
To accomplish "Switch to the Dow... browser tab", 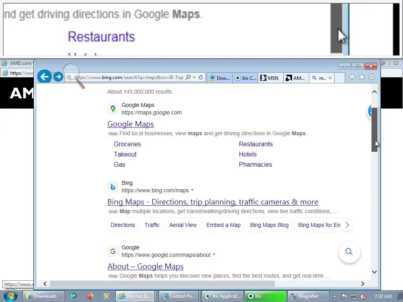I will tap(220, 78).
